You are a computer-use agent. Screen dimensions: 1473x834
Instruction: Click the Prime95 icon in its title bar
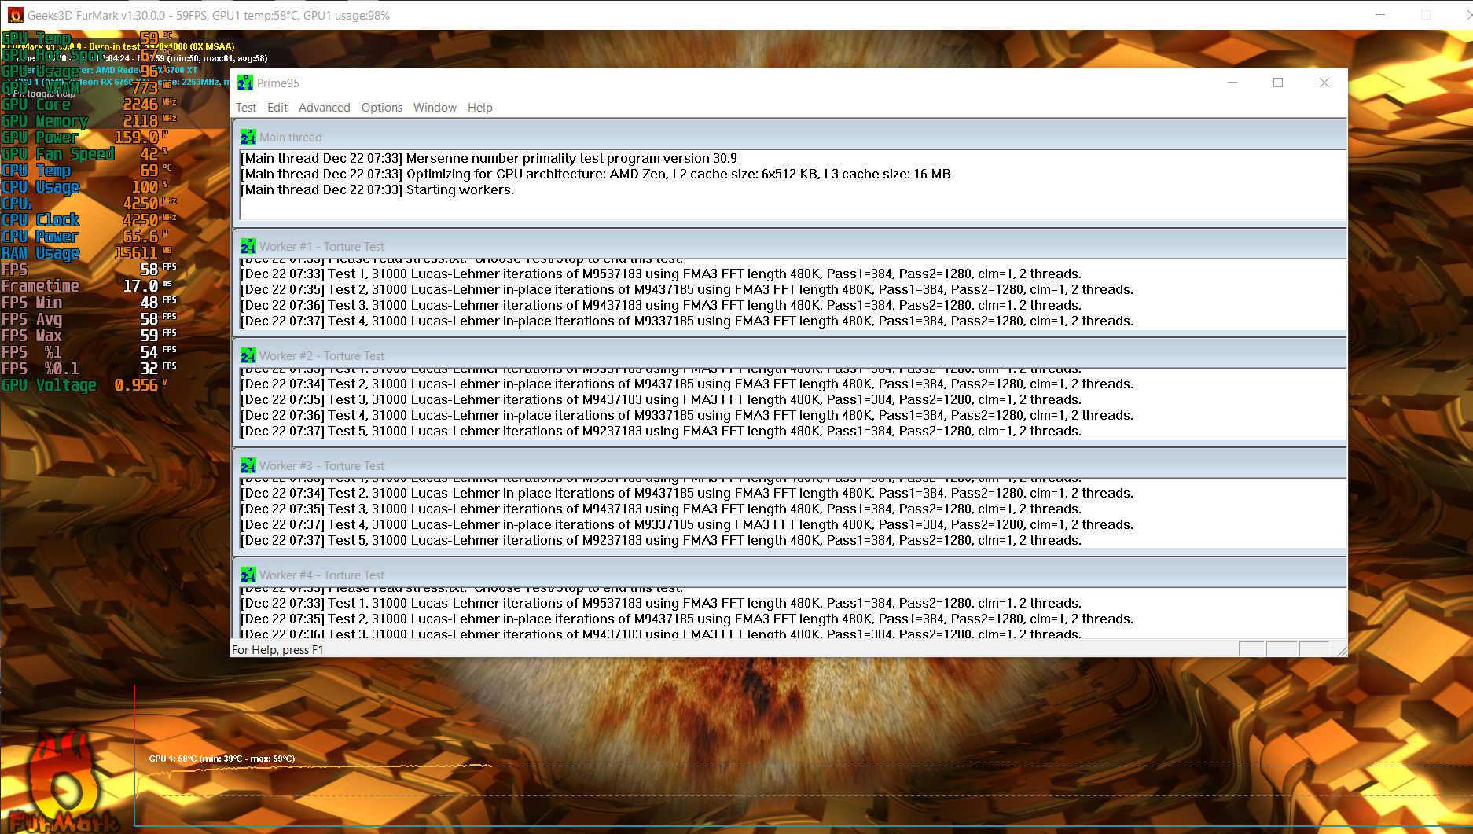pos(245,83)
